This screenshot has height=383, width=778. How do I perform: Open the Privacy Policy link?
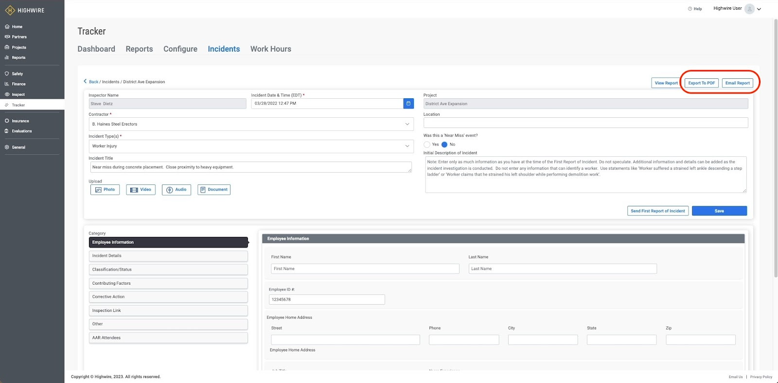coord(761,377)
